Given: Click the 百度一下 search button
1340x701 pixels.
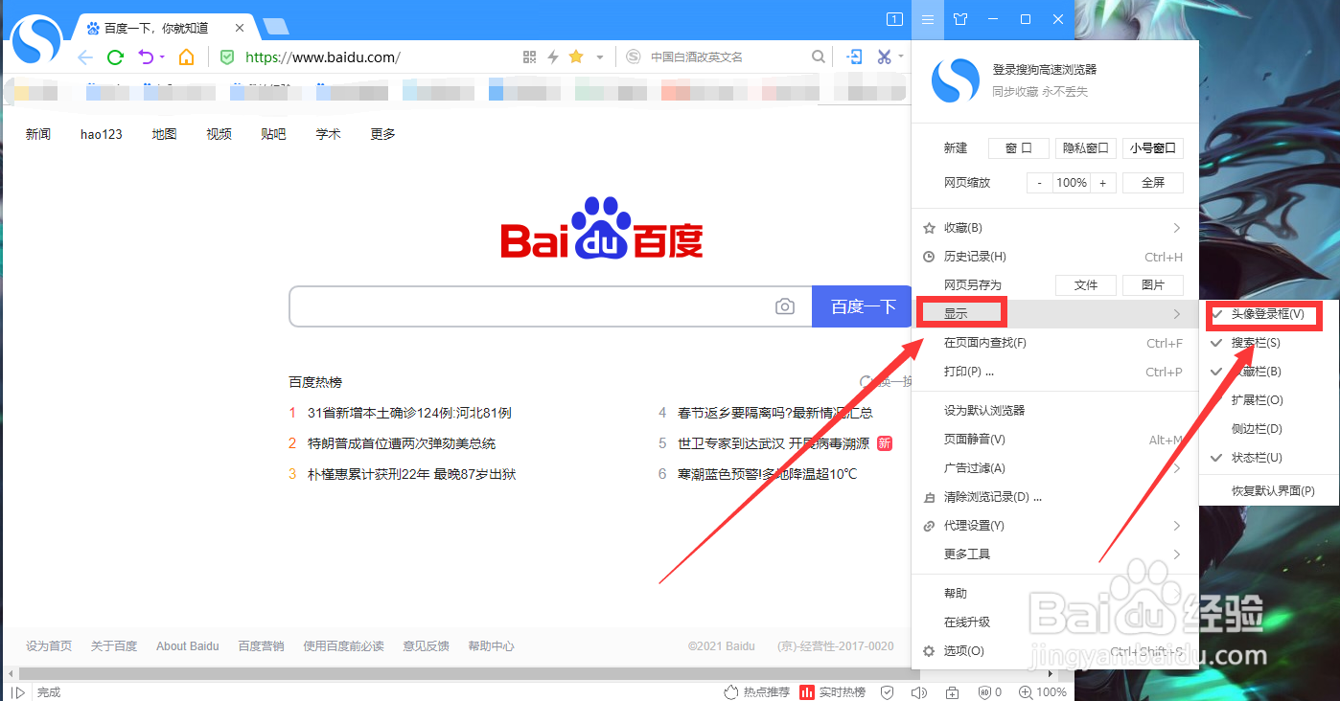Looking at the screenshot, I should 862,305.
